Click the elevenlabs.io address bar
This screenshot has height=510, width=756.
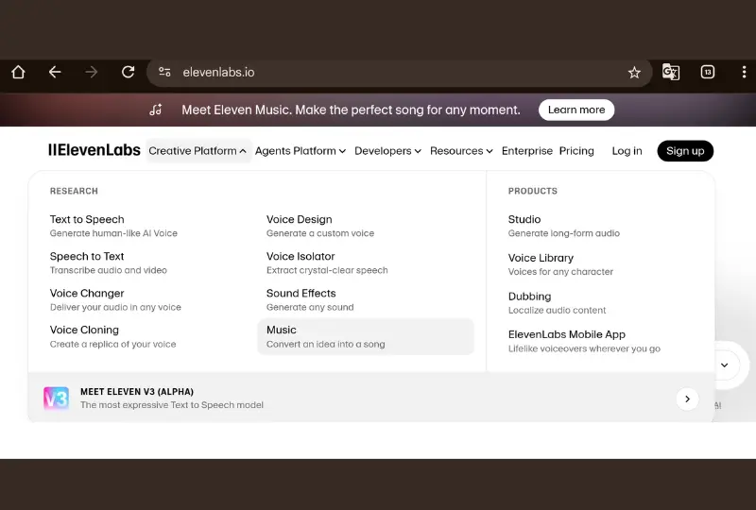(378, 73)
